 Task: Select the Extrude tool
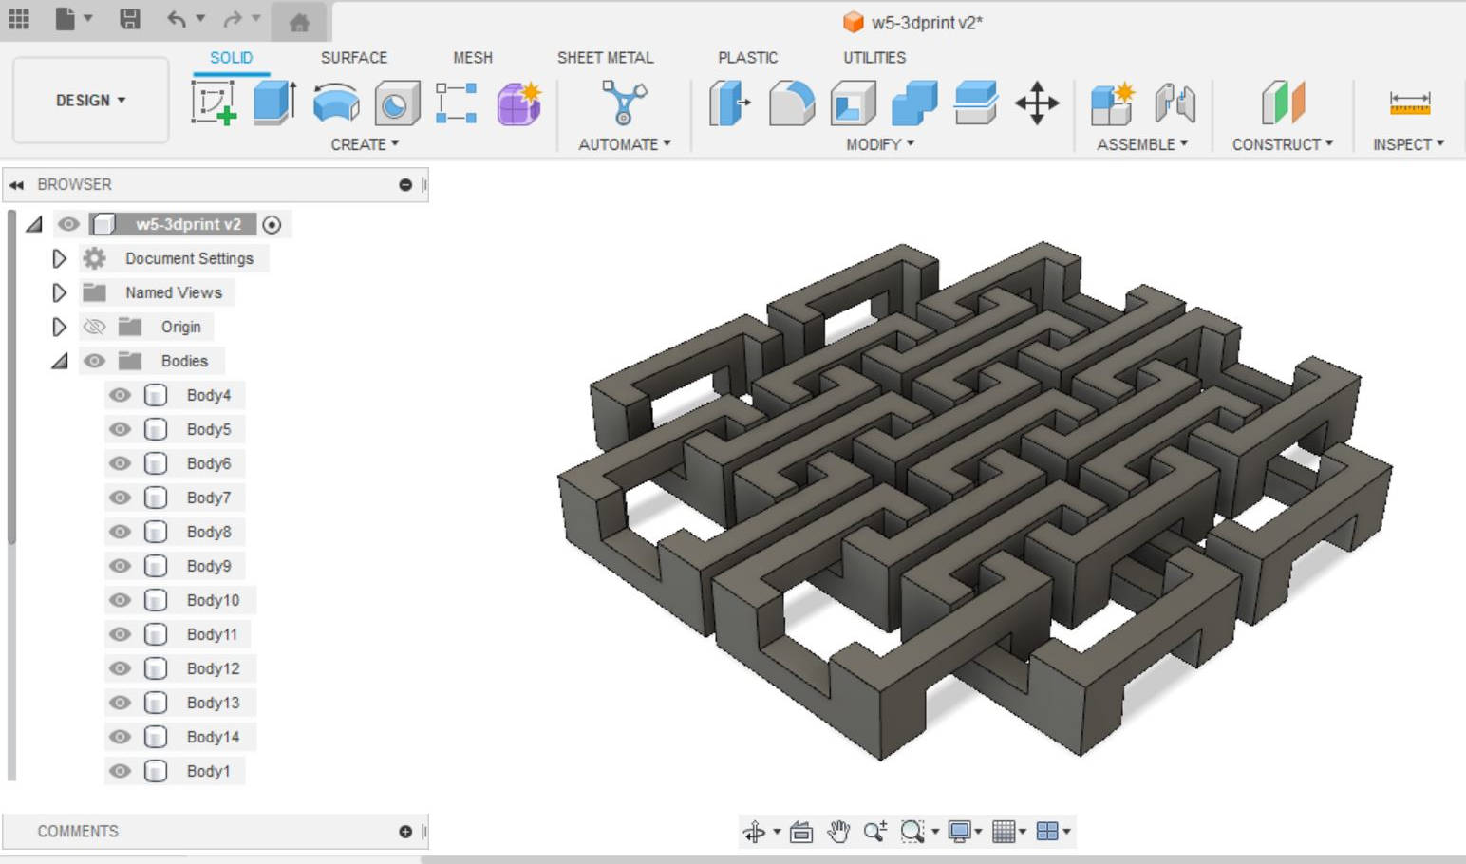(275, 103)
